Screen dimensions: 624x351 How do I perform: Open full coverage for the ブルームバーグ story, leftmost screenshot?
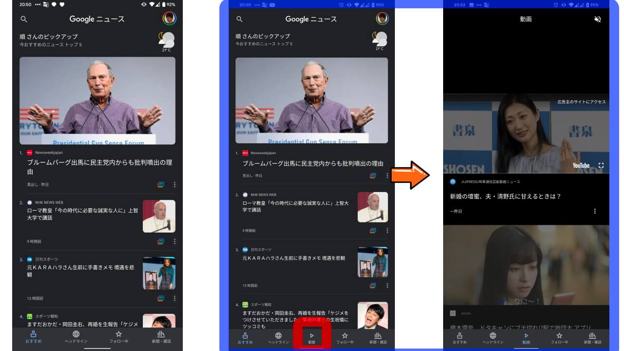point(160,184)
